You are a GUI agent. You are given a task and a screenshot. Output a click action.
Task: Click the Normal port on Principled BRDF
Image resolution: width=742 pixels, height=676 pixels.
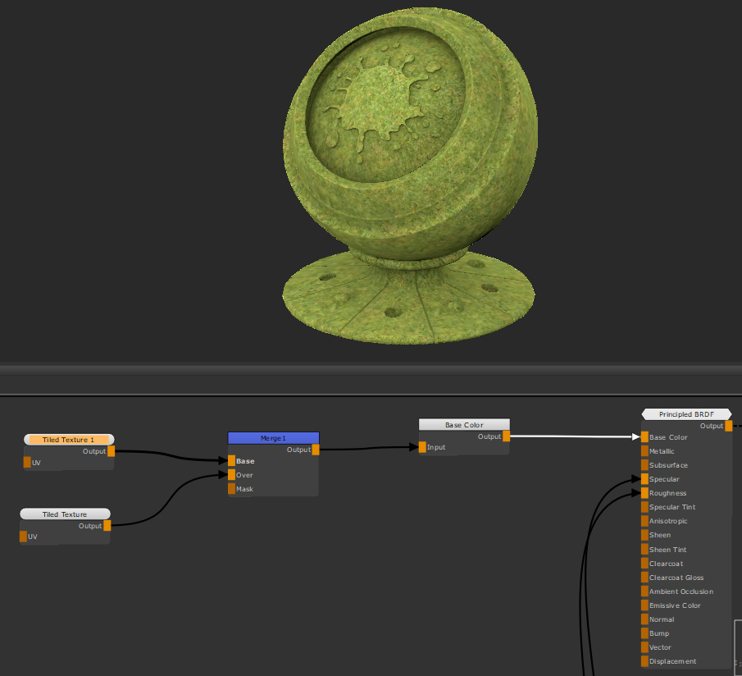click(x=644, y=619)
